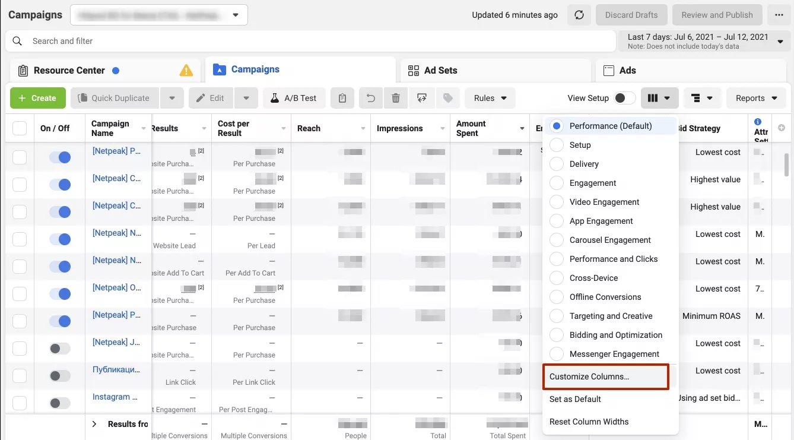Close the columns preset dropdown button
The image size is (794, 440).
coord(659,98)
